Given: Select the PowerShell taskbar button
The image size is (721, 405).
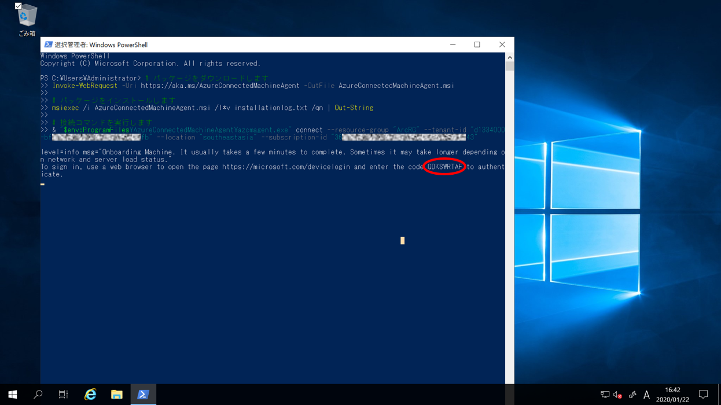Looking at the screenshot, I should click(x=144, y=395).
